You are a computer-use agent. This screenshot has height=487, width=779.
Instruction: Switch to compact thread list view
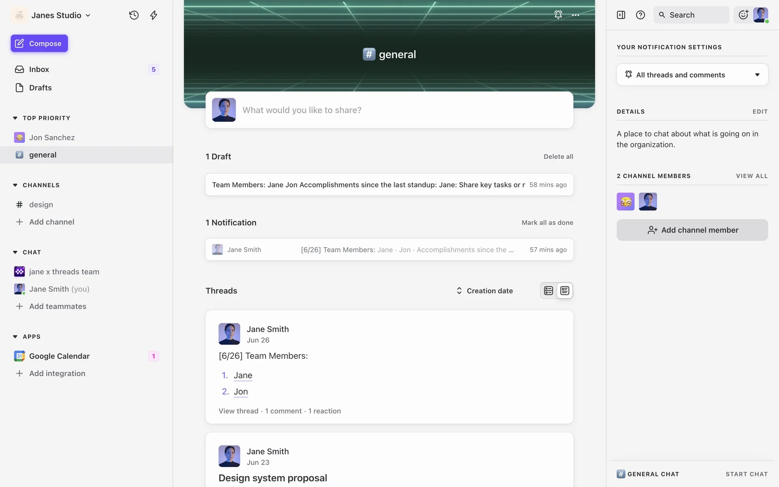[549, 291]
